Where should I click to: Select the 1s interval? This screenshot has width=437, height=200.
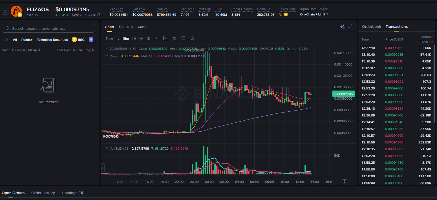tap(118, 39)
